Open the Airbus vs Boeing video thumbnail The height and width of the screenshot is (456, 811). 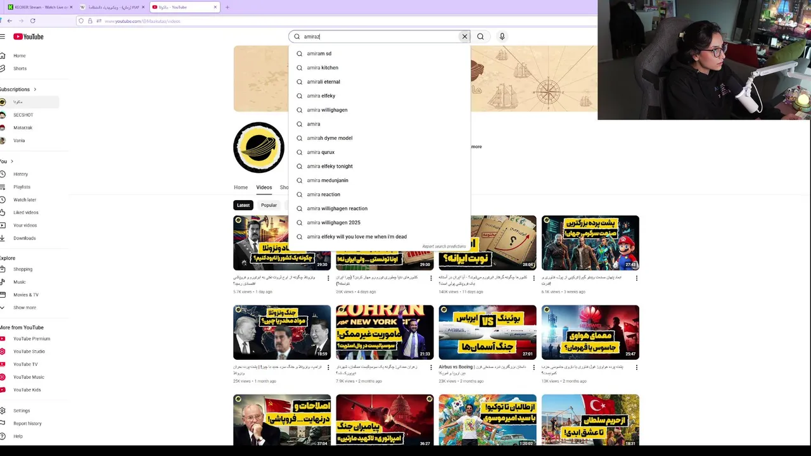487,332
